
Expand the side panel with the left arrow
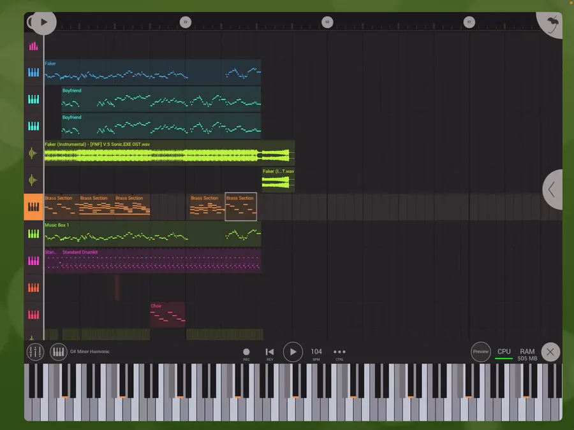pos(552,189)
